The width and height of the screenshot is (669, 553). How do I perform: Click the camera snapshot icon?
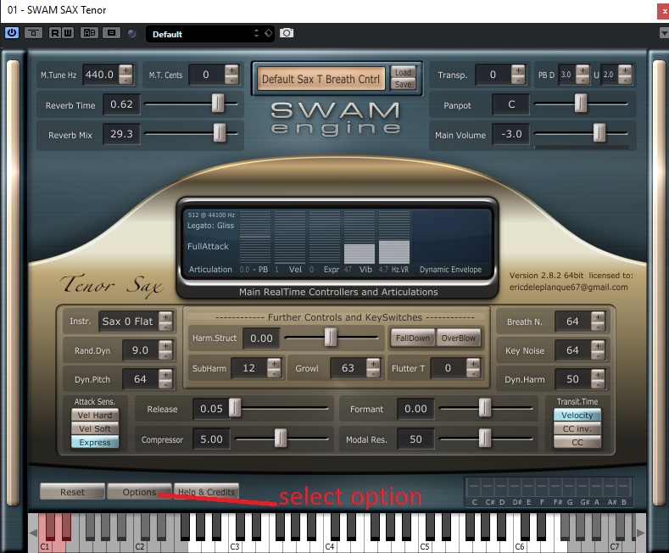tap(287, 33)
